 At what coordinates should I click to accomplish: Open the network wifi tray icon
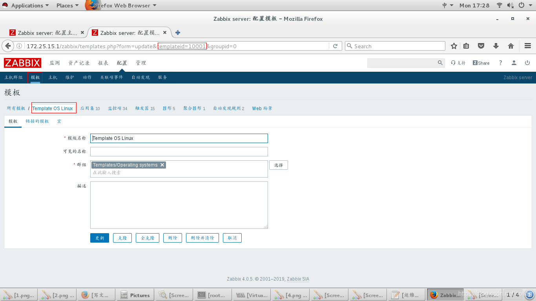point(500,5)
